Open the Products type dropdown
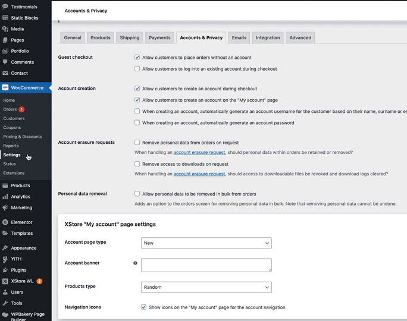Viewport: 407px width, 321px height. pyautogui.click(x=206, y=287)
